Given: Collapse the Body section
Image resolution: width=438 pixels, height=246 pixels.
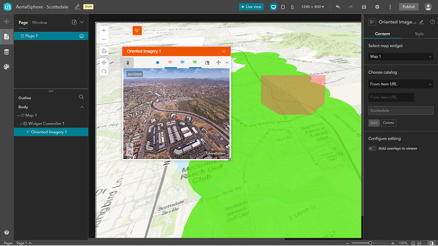Looking at the screenshot, I should (x=82, y=107).
